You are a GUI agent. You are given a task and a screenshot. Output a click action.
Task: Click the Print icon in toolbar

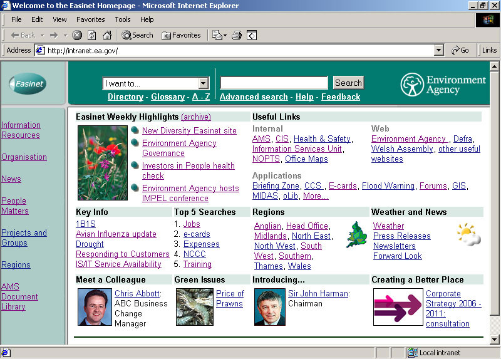pyautogui.click(x=237, y=35)
